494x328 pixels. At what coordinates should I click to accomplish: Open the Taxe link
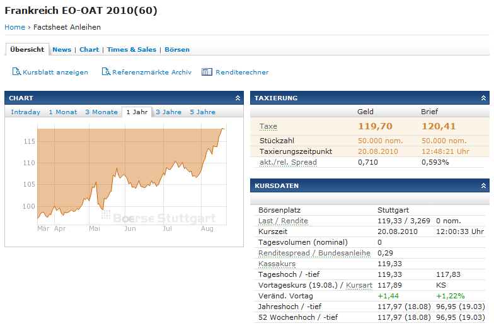(x=268, y=127)
